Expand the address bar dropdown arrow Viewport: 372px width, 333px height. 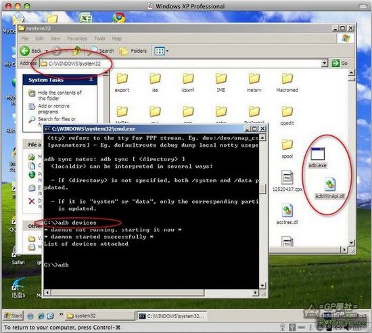[324, 63]
